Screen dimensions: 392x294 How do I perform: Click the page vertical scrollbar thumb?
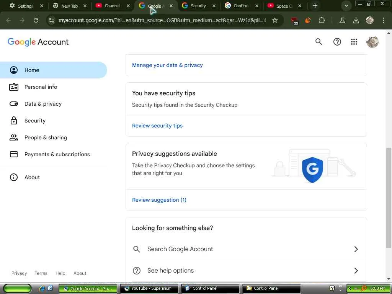click(389, 198)
